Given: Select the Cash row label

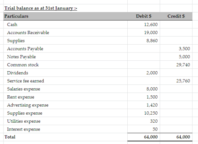Looking at the screenshot, I should (12, 24).
